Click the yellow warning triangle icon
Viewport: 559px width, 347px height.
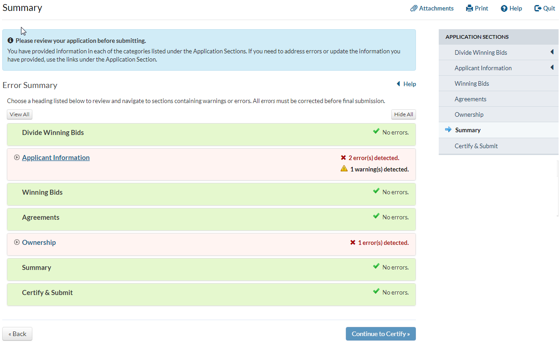tap(344, 169)
